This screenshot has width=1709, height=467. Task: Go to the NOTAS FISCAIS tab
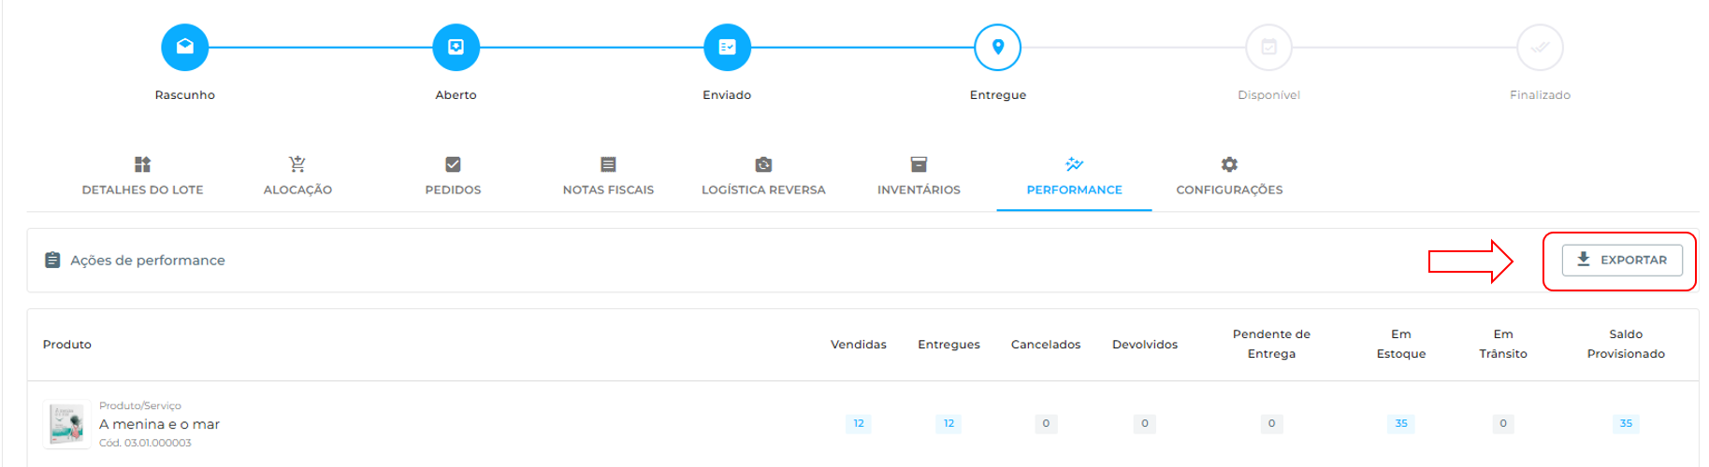(x=608, y=190)
